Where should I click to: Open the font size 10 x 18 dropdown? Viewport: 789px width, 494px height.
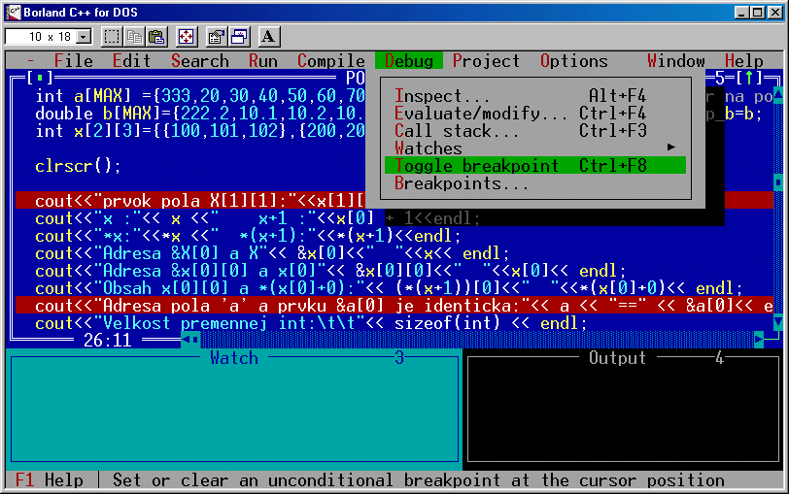point(83,37)
